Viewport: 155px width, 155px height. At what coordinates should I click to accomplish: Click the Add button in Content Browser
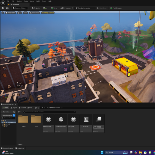(x=5, y=108)
